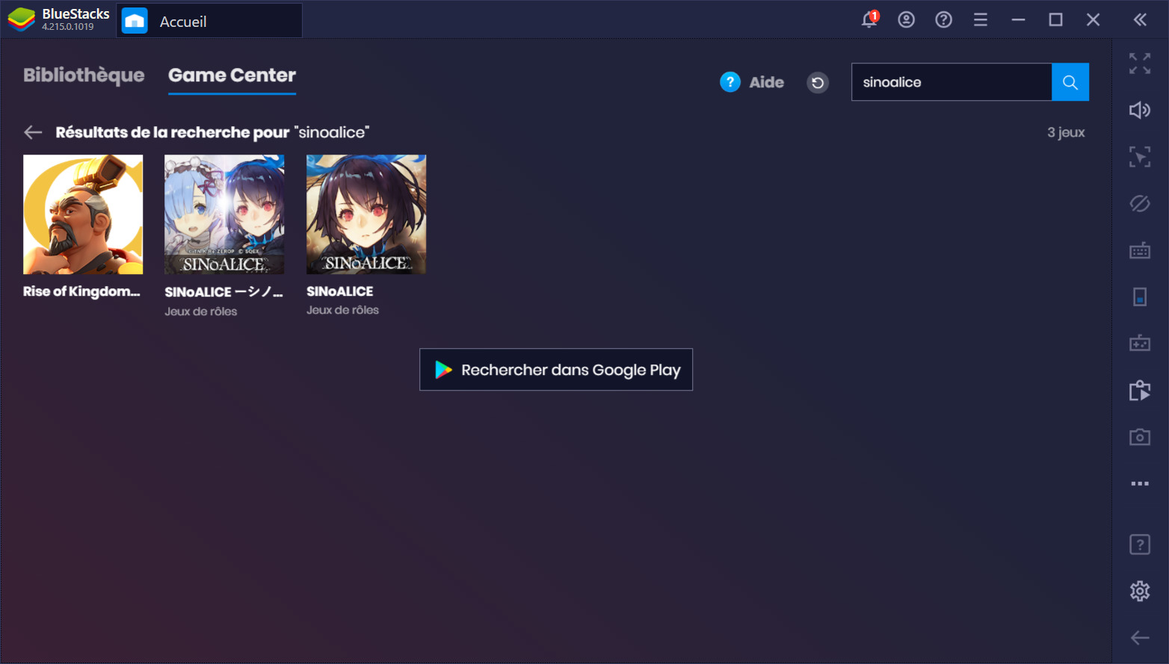
Task: Maximize the BlueStacks window
Action: coord(1055,19)
